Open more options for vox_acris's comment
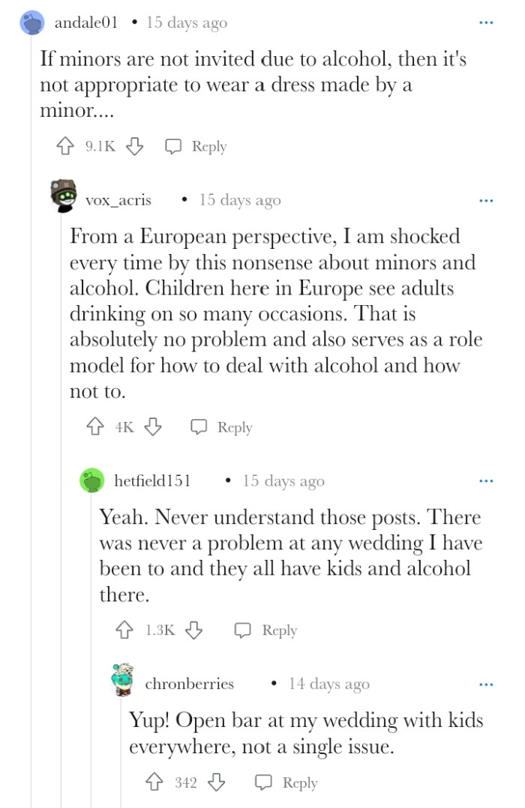 click(x=486, y=200)
